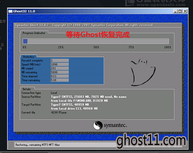193x153 pixels.
Task: Click the Restoring status bar message
Action: (x=37, y=145)
